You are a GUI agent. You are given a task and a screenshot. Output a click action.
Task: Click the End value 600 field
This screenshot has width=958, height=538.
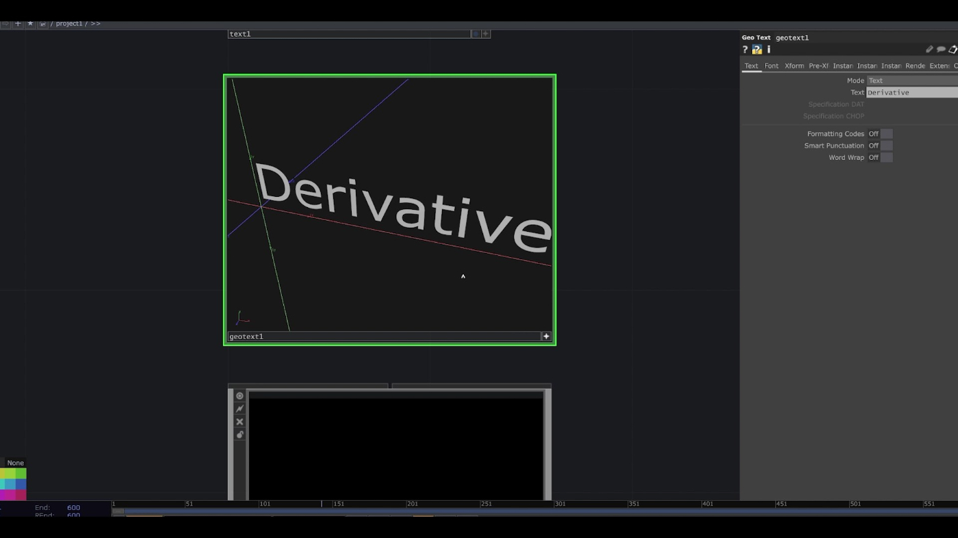click(73, 507)
